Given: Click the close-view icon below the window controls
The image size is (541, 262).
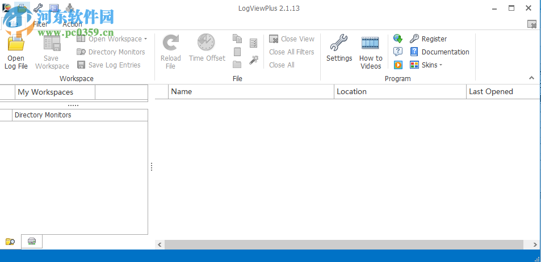Looking at the screenshot, I should [532, 24].
